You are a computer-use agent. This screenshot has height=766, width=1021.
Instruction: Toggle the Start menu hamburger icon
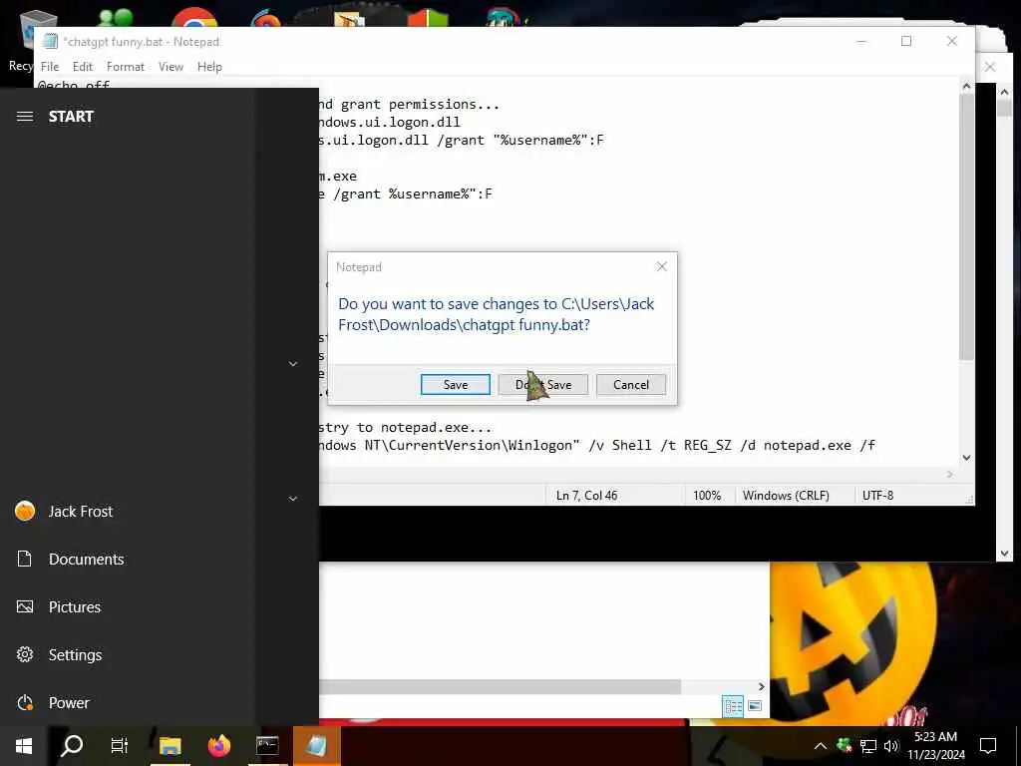[25, 117]
